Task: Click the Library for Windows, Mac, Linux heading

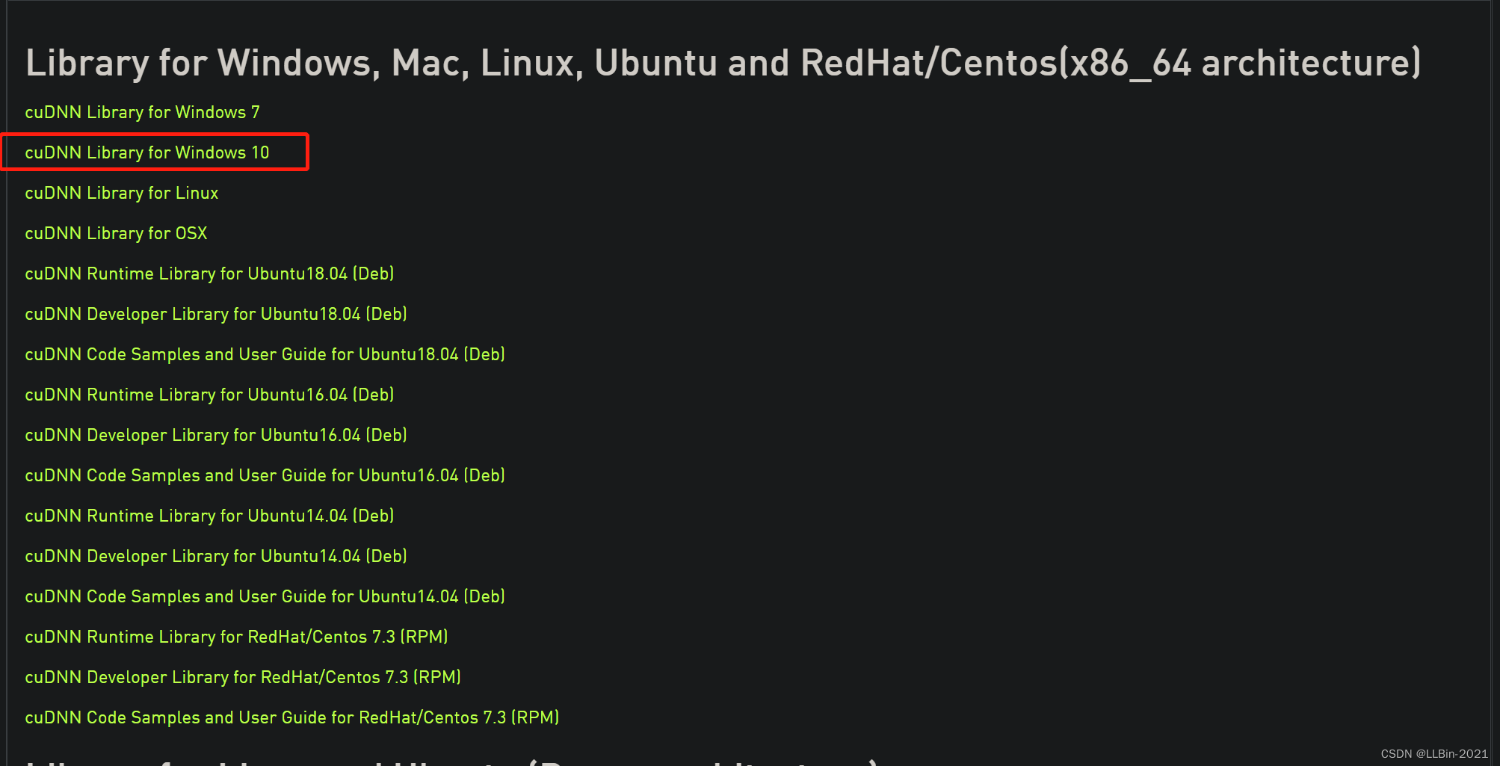Action: (723, 63)
